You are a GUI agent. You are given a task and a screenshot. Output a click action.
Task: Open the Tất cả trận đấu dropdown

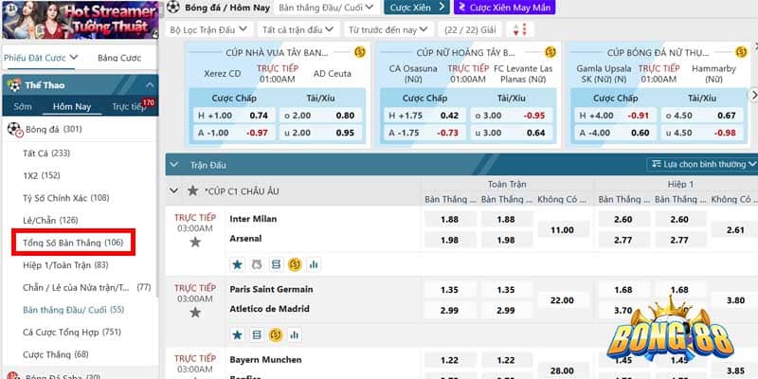[298, 30]
